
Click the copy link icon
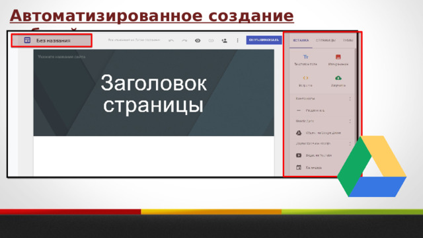pyautogui.click(x=211, y=40)
